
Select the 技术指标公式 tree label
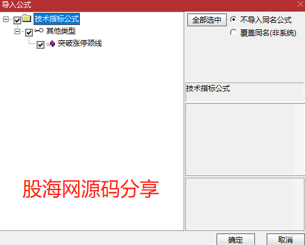pos(57,19)
